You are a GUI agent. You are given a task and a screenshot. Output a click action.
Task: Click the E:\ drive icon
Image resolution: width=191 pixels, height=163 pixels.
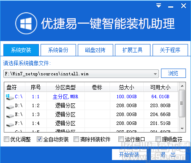10,116
